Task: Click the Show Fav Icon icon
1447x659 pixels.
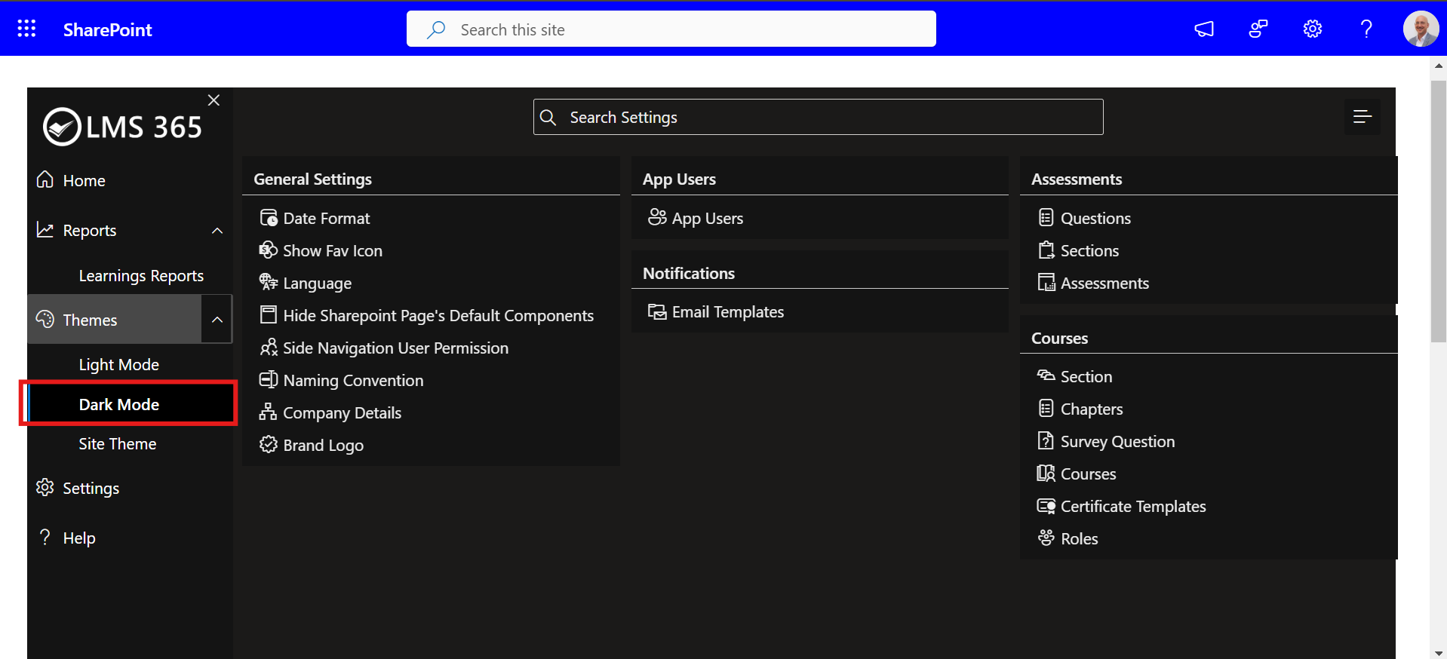Action: (x=269, y=250)
